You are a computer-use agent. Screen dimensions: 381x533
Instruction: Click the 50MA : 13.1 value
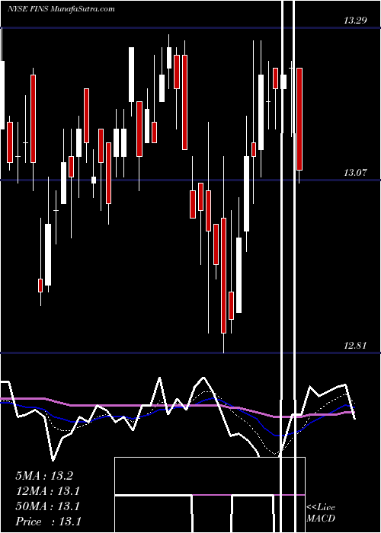tap(47, 506)
